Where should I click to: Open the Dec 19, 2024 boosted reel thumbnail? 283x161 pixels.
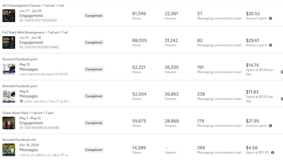9,150
